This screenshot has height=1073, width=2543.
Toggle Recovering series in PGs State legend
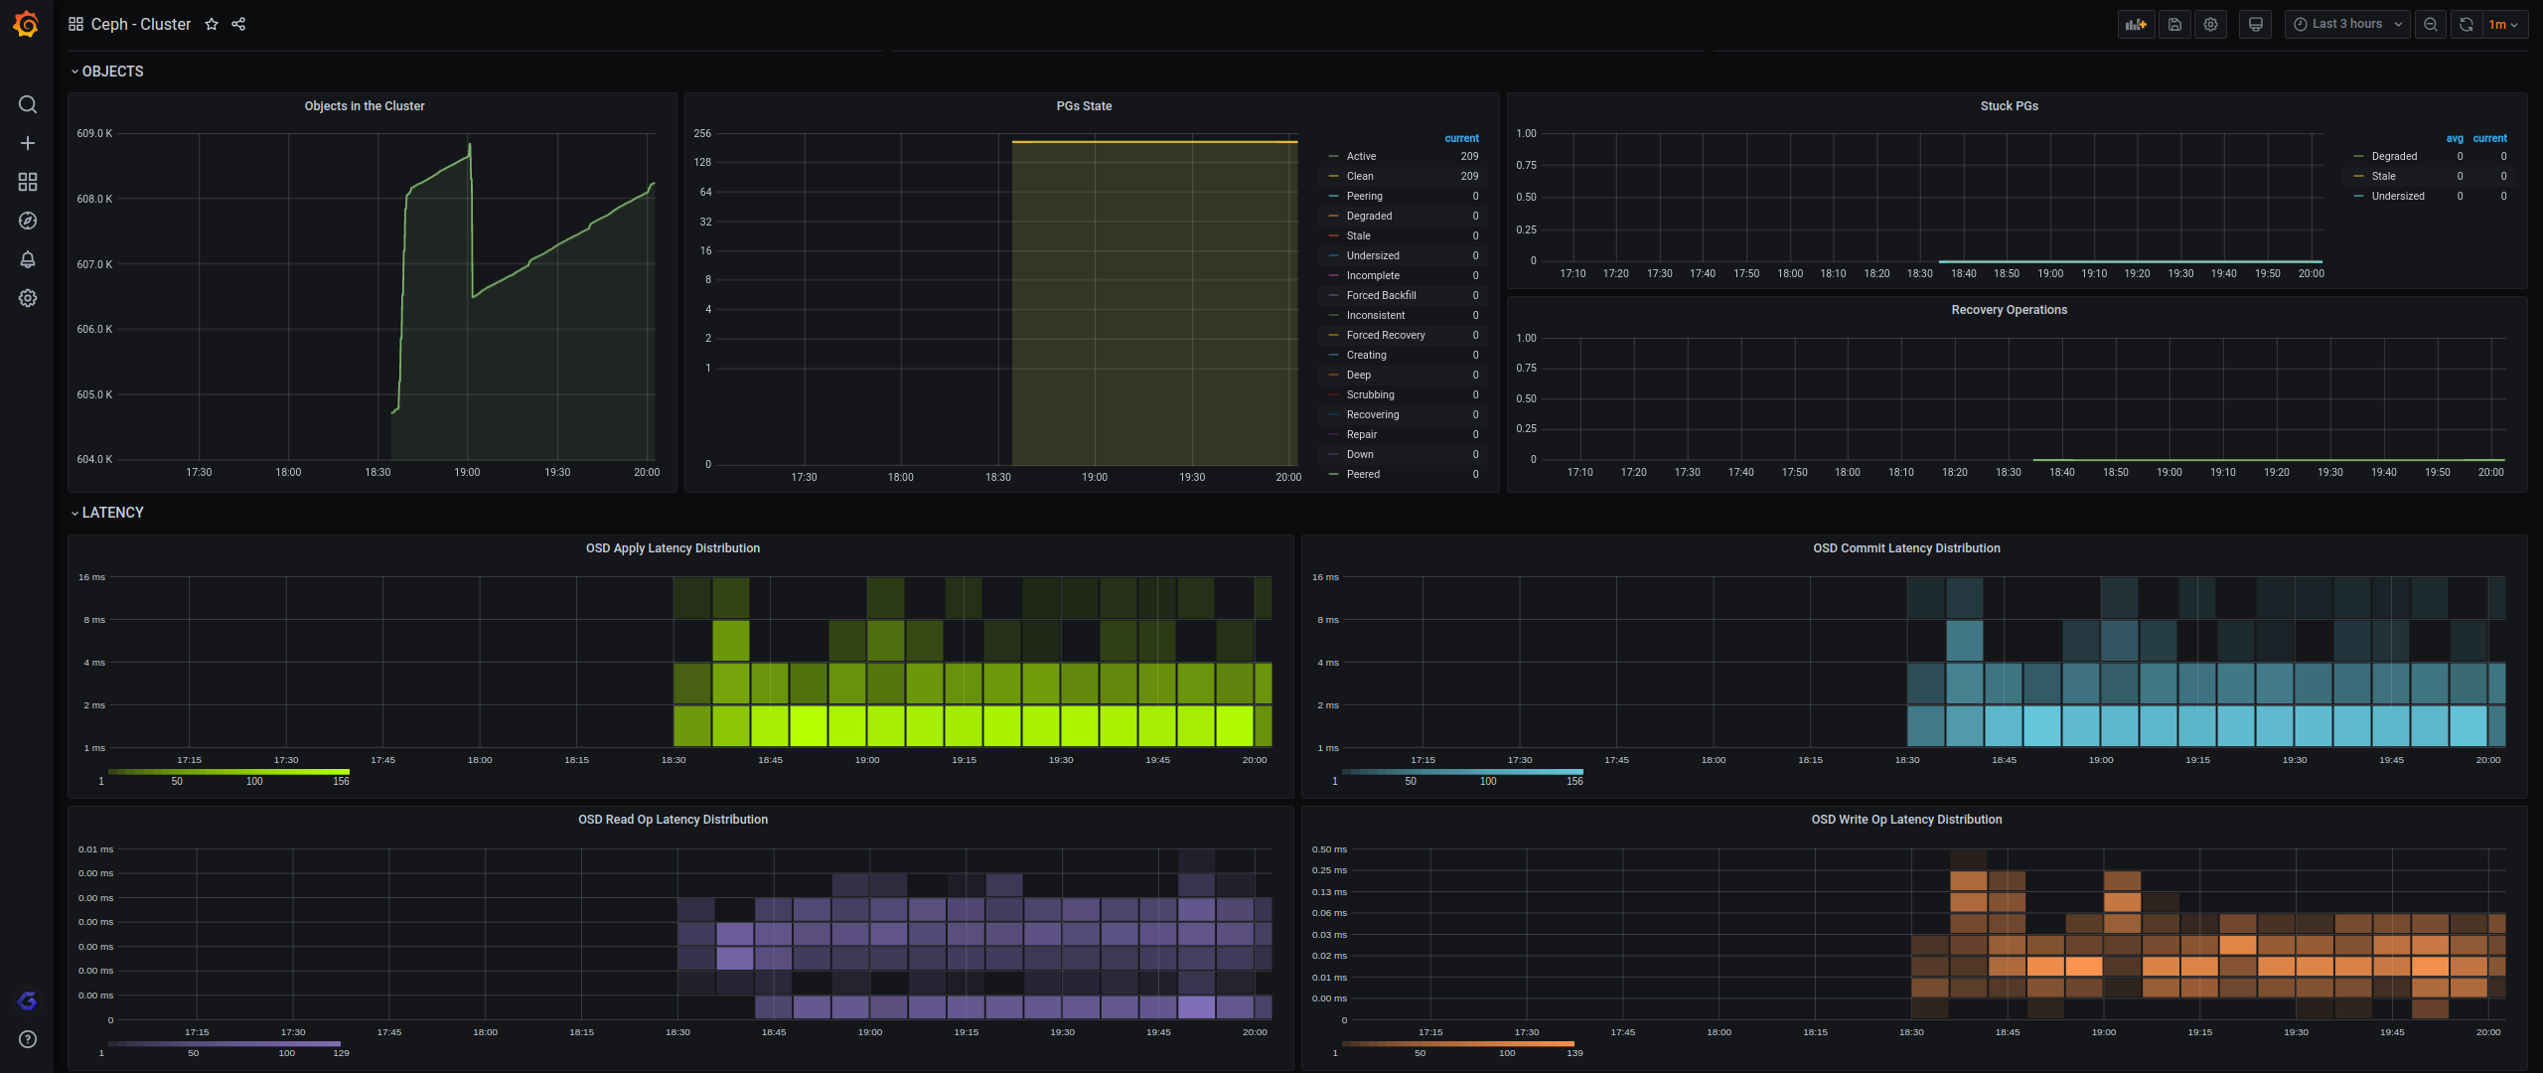1372,414
